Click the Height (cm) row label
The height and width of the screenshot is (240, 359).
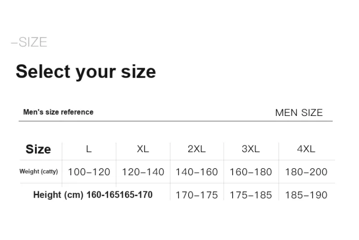click(x=59, y=195)
